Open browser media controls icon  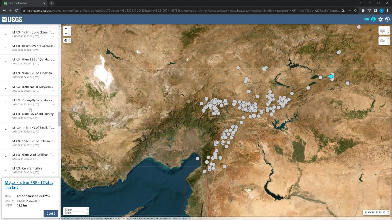tap(369, 10)
